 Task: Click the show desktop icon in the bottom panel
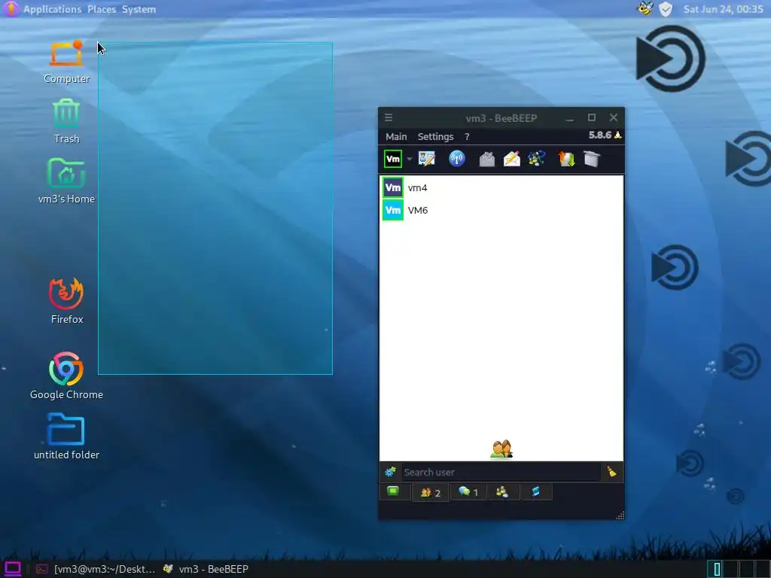point(12,569)
